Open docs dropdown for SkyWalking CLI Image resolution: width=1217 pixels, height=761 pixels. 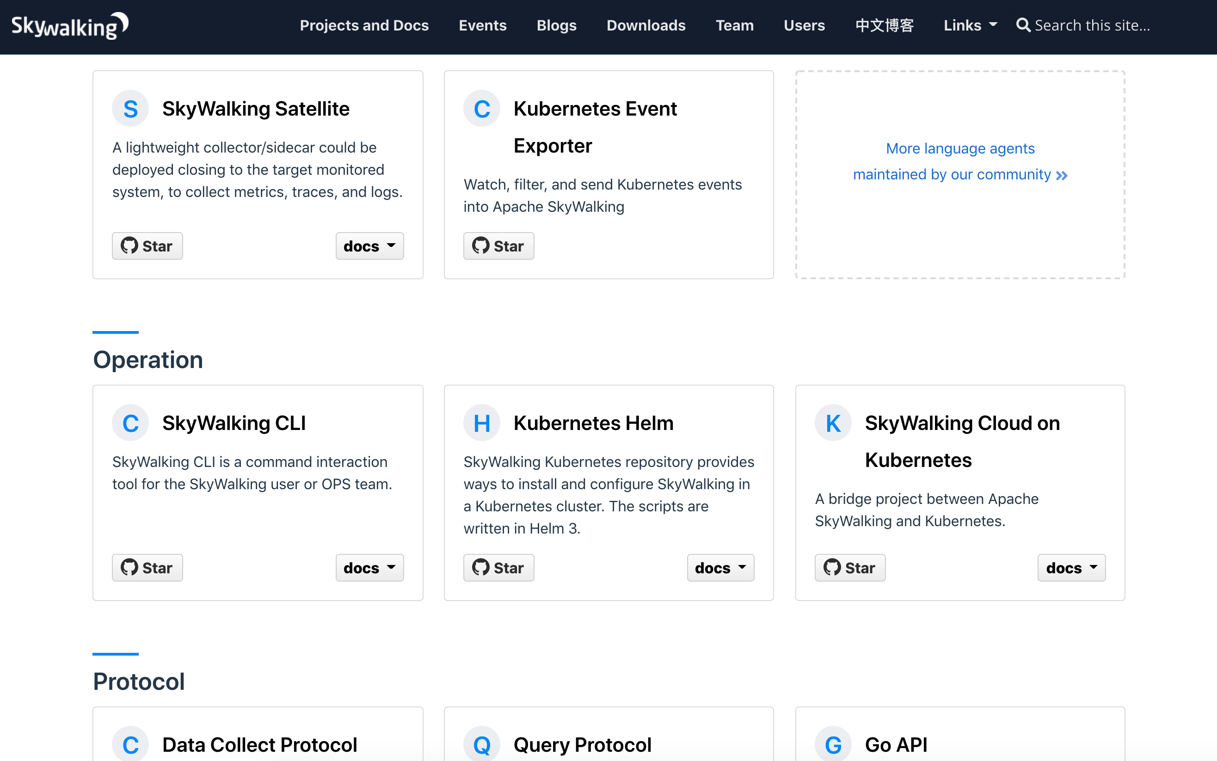coord(369,568)
